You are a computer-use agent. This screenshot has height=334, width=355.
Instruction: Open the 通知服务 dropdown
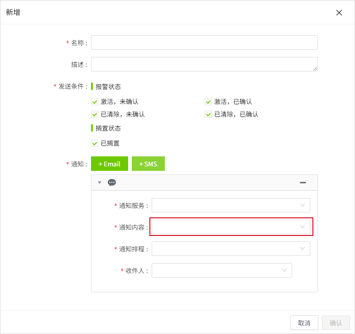[226, 205]
